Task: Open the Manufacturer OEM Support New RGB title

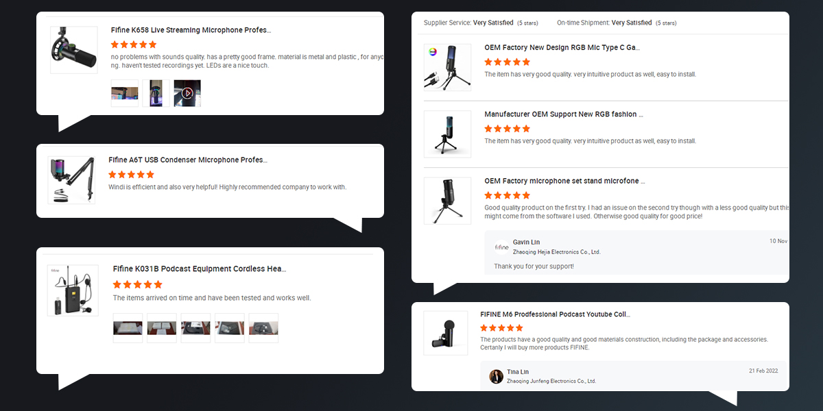Action: 564,114
